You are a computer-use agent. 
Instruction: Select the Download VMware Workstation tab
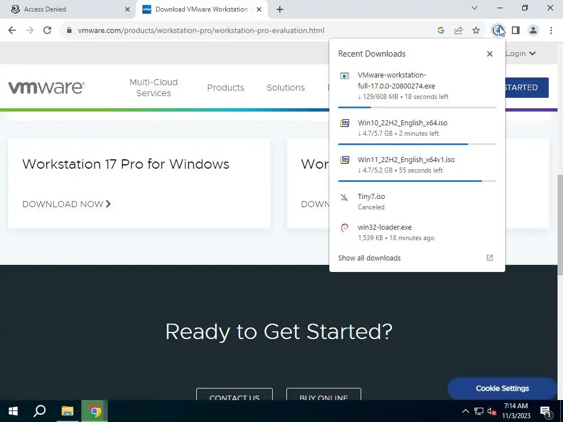(202, 9)
